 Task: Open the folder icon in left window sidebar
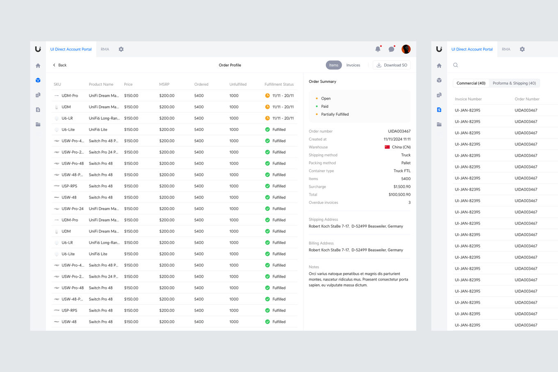pos(38,124)
